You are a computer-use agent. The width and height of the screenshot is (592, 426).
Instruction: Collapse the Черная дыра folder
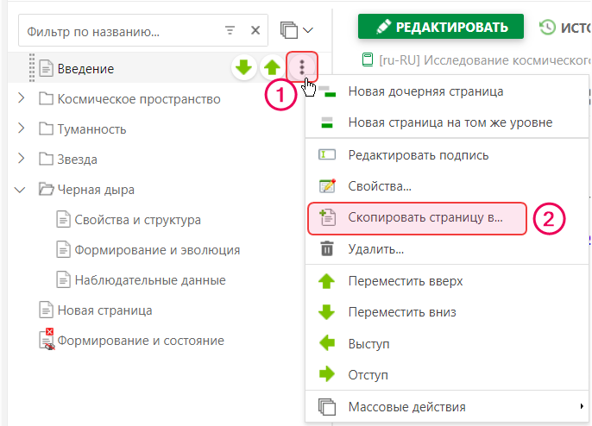pyautogui.click(x=22, y=190)
